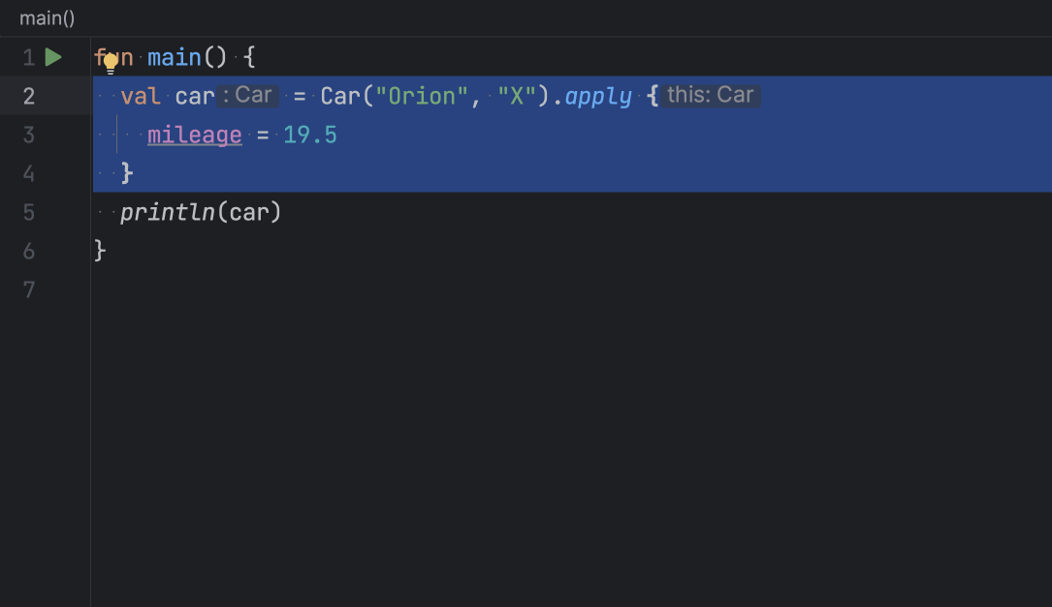Click the "Orion" string literal
Image resolution: width=1052 pixels, height=607 pixels.
422,96
